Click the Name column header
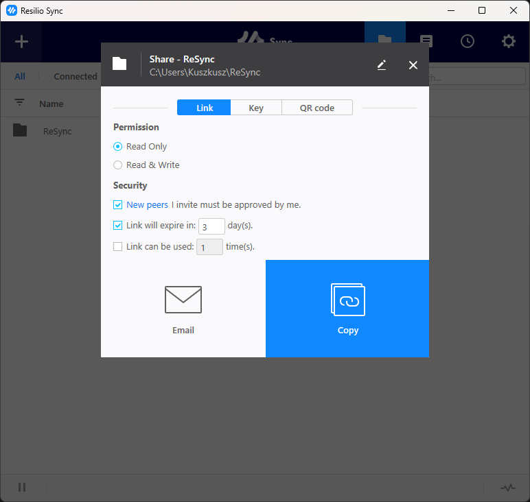This screenshot has height=502, width=530. click(51, 104)
